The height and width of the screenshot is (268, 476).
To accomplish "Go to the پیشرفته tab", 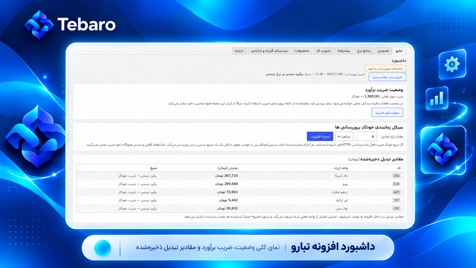I will [x=344, y=51].
